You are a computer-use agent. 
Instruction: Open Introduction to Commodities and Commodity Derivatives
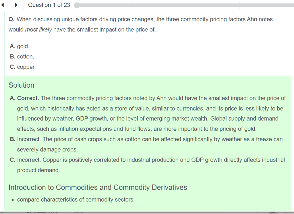pos(98,187)
